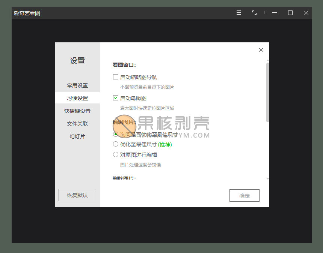Open 文件关联 tab
This screenshot has height=253, width=323.
click(77, 124)
